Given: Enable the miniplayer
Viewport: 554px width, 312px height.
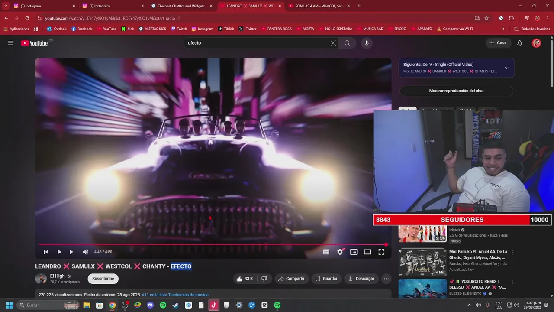Looking at the screenshot, I should point(354,252).
